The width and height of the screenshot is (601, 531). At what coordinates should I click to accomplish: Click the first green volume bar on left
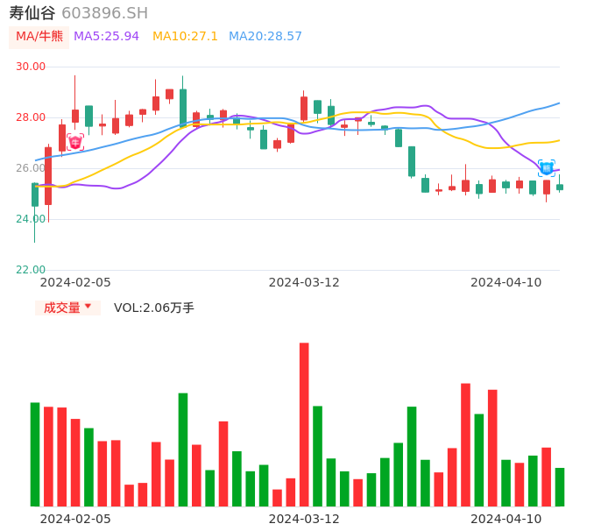35,454
